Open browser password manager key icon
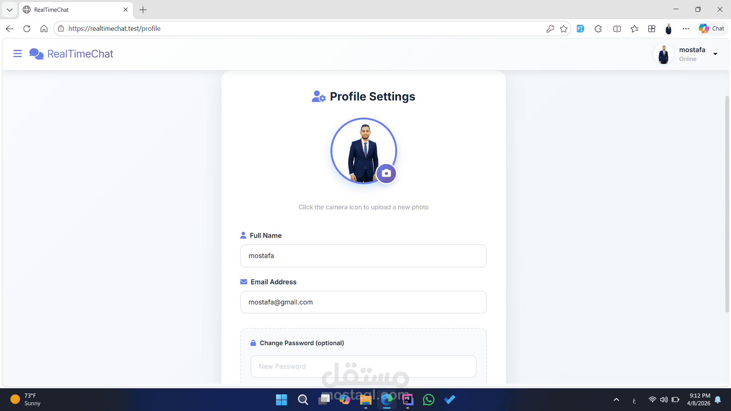 click(x=550, y=29)
